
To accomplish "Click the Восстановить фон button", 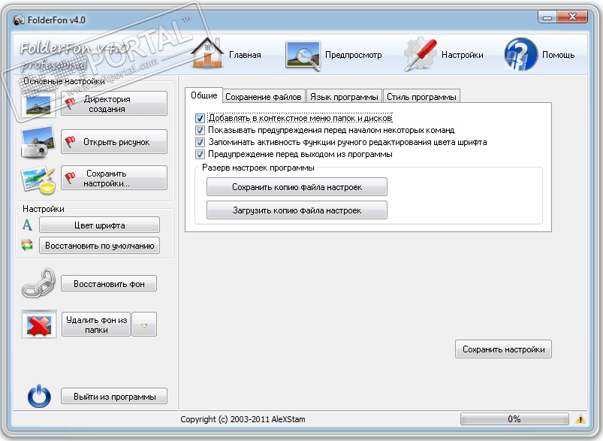I will pyautogui.click(x=109, y=284).
